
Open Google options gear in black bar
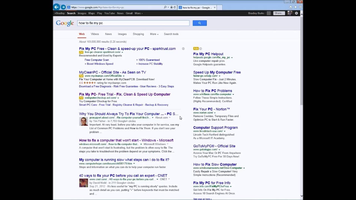point(296,13)
